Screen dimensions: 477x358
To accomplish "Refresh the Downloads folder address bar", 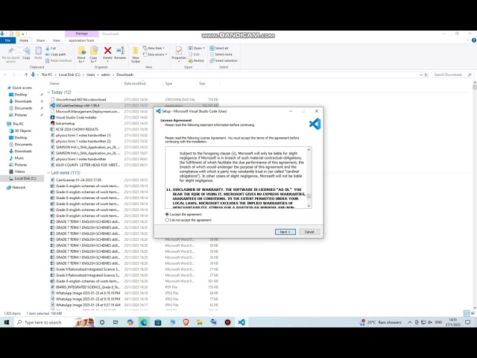I will [x=426, y=75].
